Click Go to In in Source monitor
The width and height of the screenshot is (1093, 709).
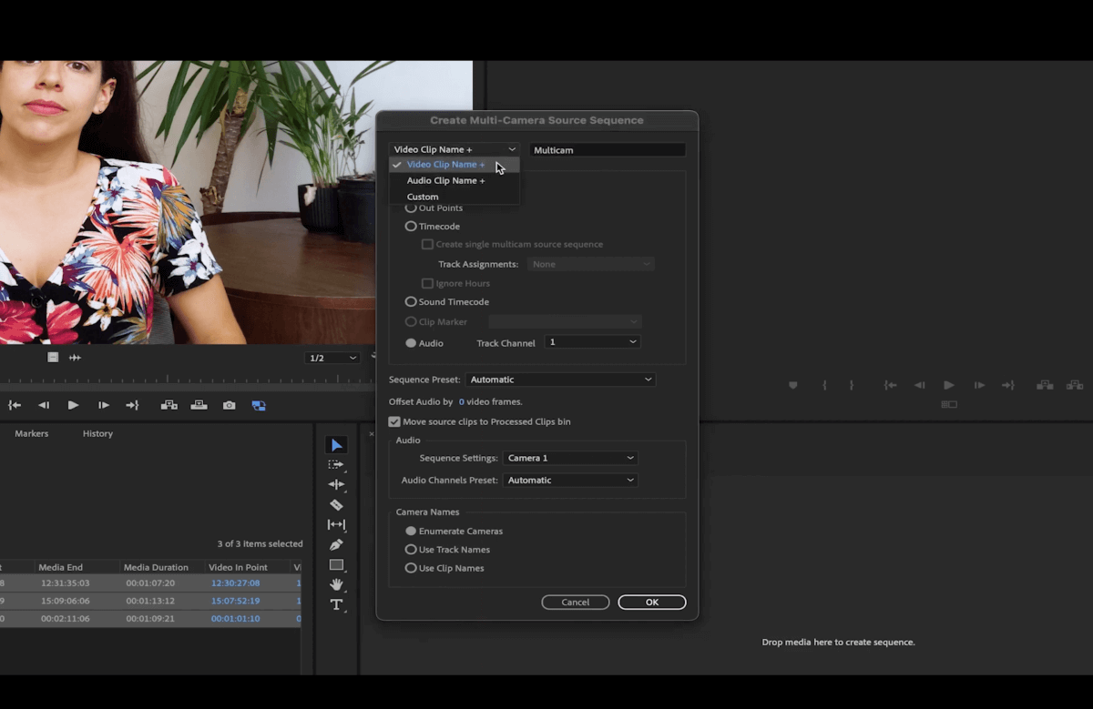pyautogui.click(x=15, y=405)
